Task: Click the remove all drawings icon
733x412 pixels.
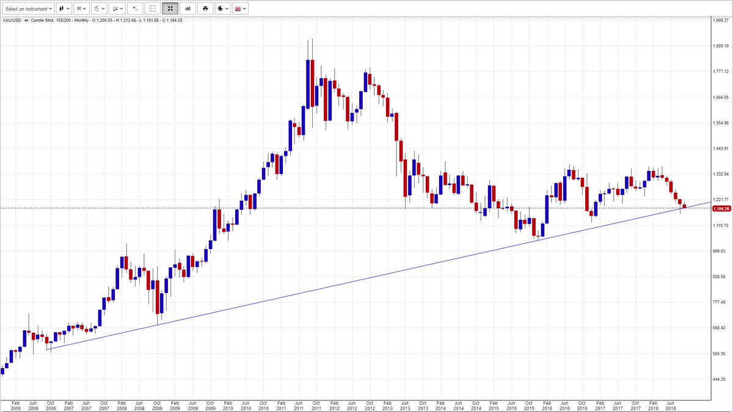Action: (135, 9)
